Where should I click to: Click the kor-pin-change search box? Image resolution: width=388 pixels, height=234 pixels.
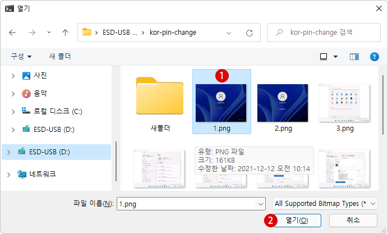pyautogui.click(x=324, y=33)
